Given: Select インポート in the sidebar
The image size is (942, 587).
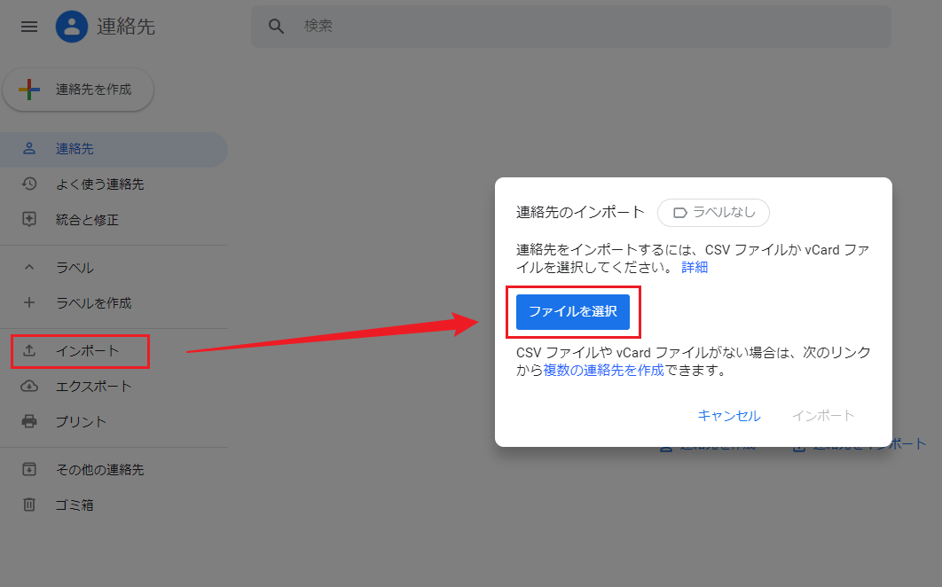Looking at the screenshot, I should (x=87, y=352).
